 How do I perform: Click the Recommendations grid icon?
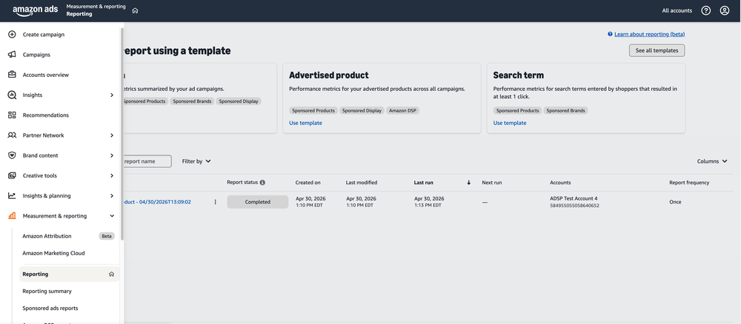click(x=13, y=115)
